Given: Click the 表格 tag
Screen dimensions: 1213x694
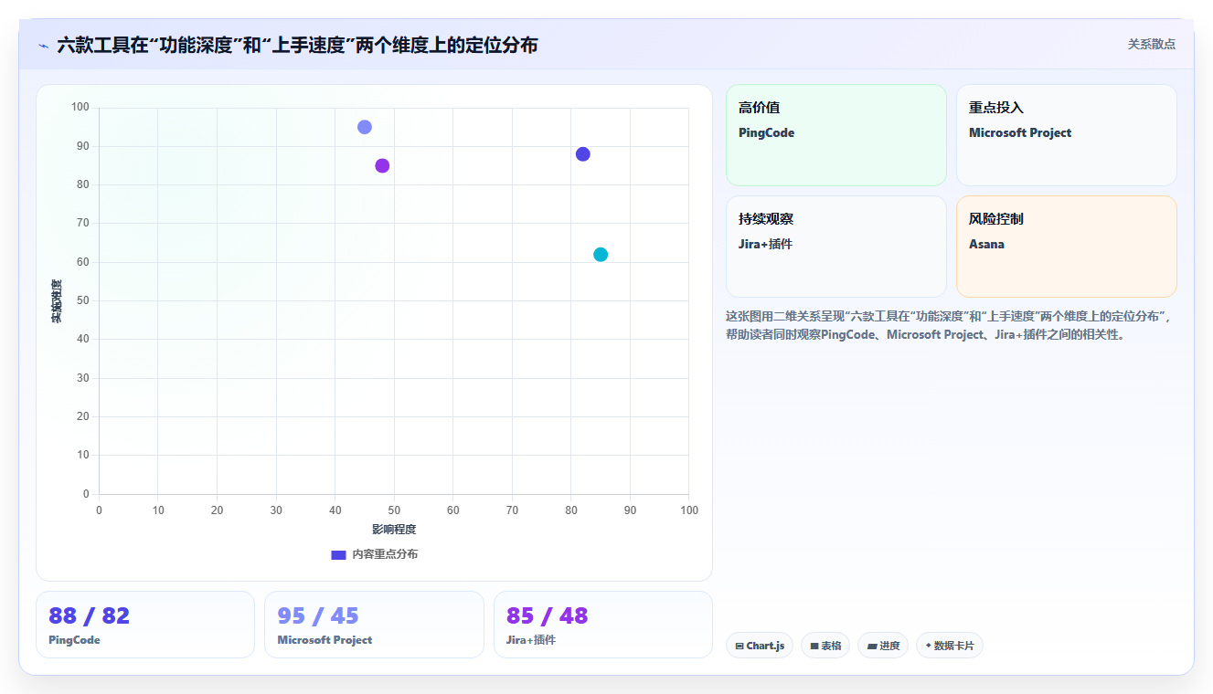Looking at the screenshot, I should pyautogui.click(x=825, y=646).
